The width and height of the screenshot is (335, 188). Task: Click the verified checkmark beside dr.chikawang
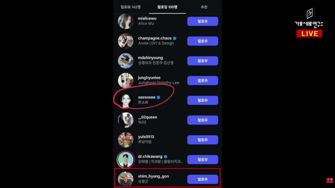click(165, 157)
